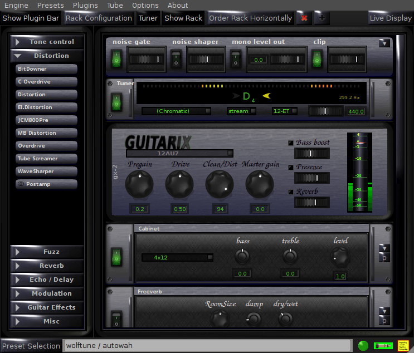Click the Bass boost level slider
This screenshot has height=353, width=414.
click(x=312, y=153)
